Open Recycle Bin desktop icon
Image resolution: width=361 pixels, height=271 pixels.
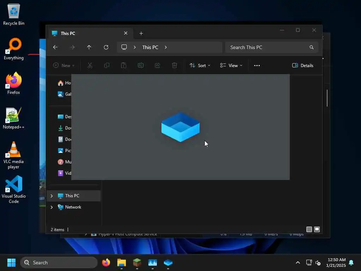click(x=14, y=15)
